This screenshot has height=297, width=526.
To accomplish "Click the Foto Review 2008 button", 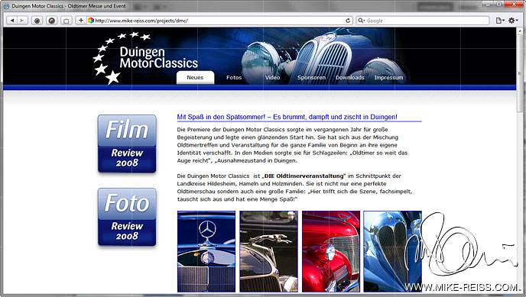I will pyautogui.click(x=127, y=217).
